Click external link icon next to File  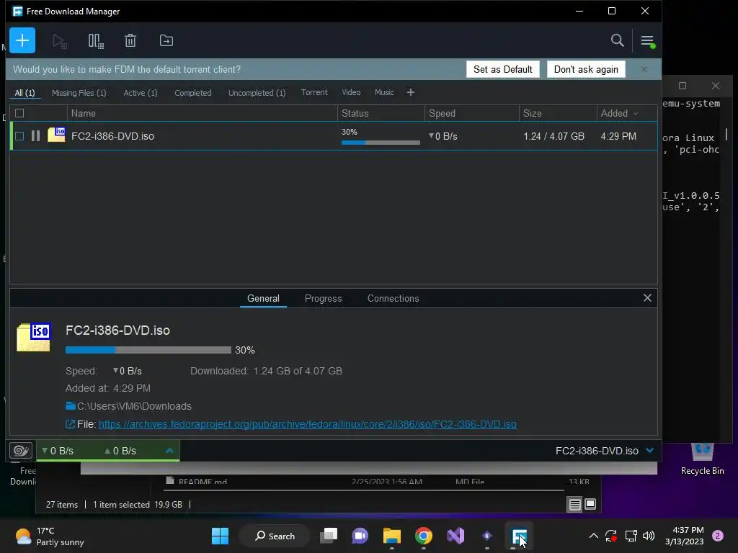(x=70, y=424)
